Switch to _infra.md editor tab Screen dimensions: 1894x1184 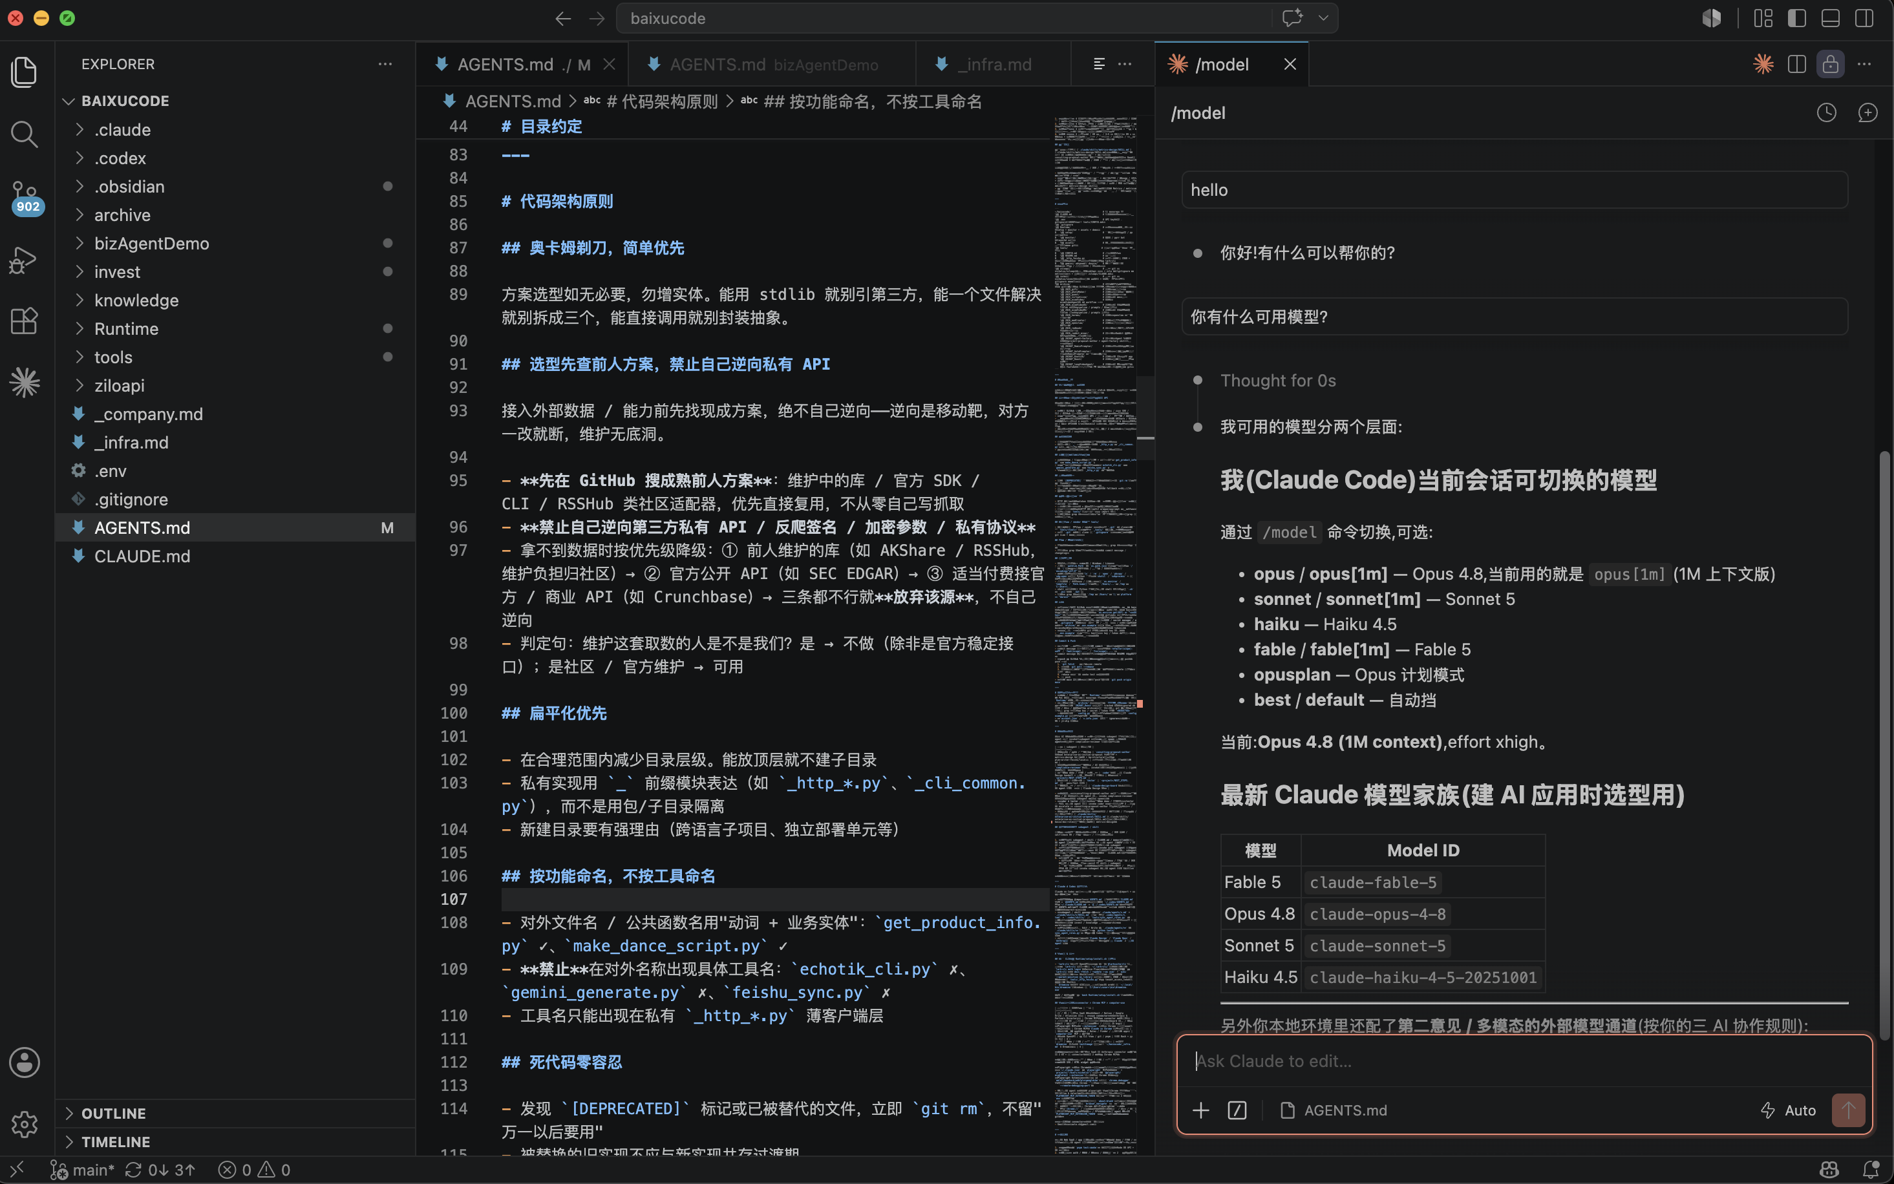point(993,64)
